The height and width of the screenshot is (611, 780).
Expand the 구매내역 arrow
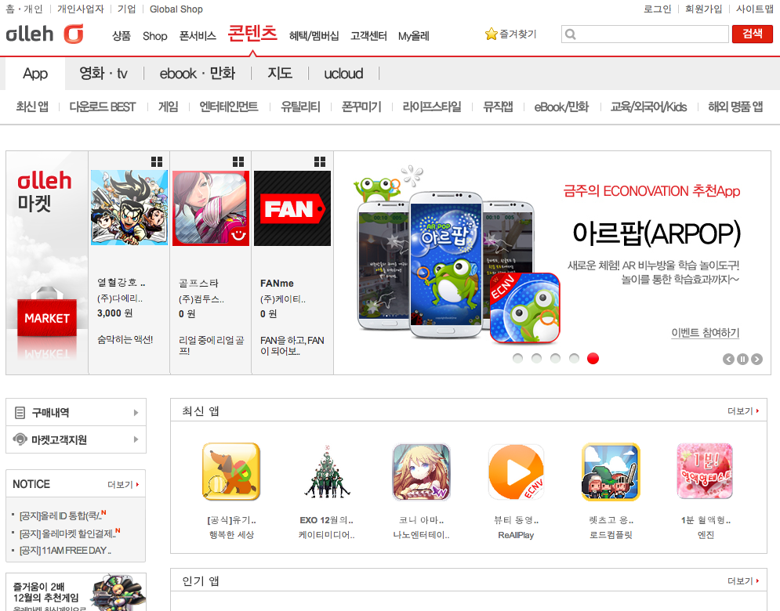[136, 413]
